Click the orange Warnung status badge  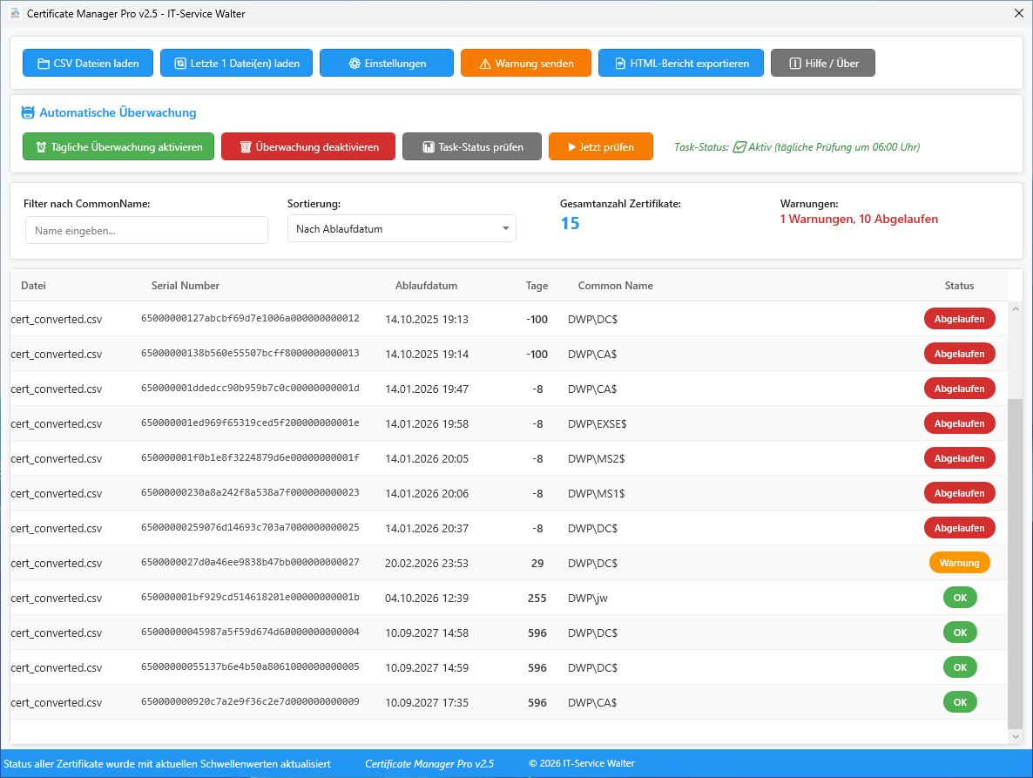coord(959,563)
